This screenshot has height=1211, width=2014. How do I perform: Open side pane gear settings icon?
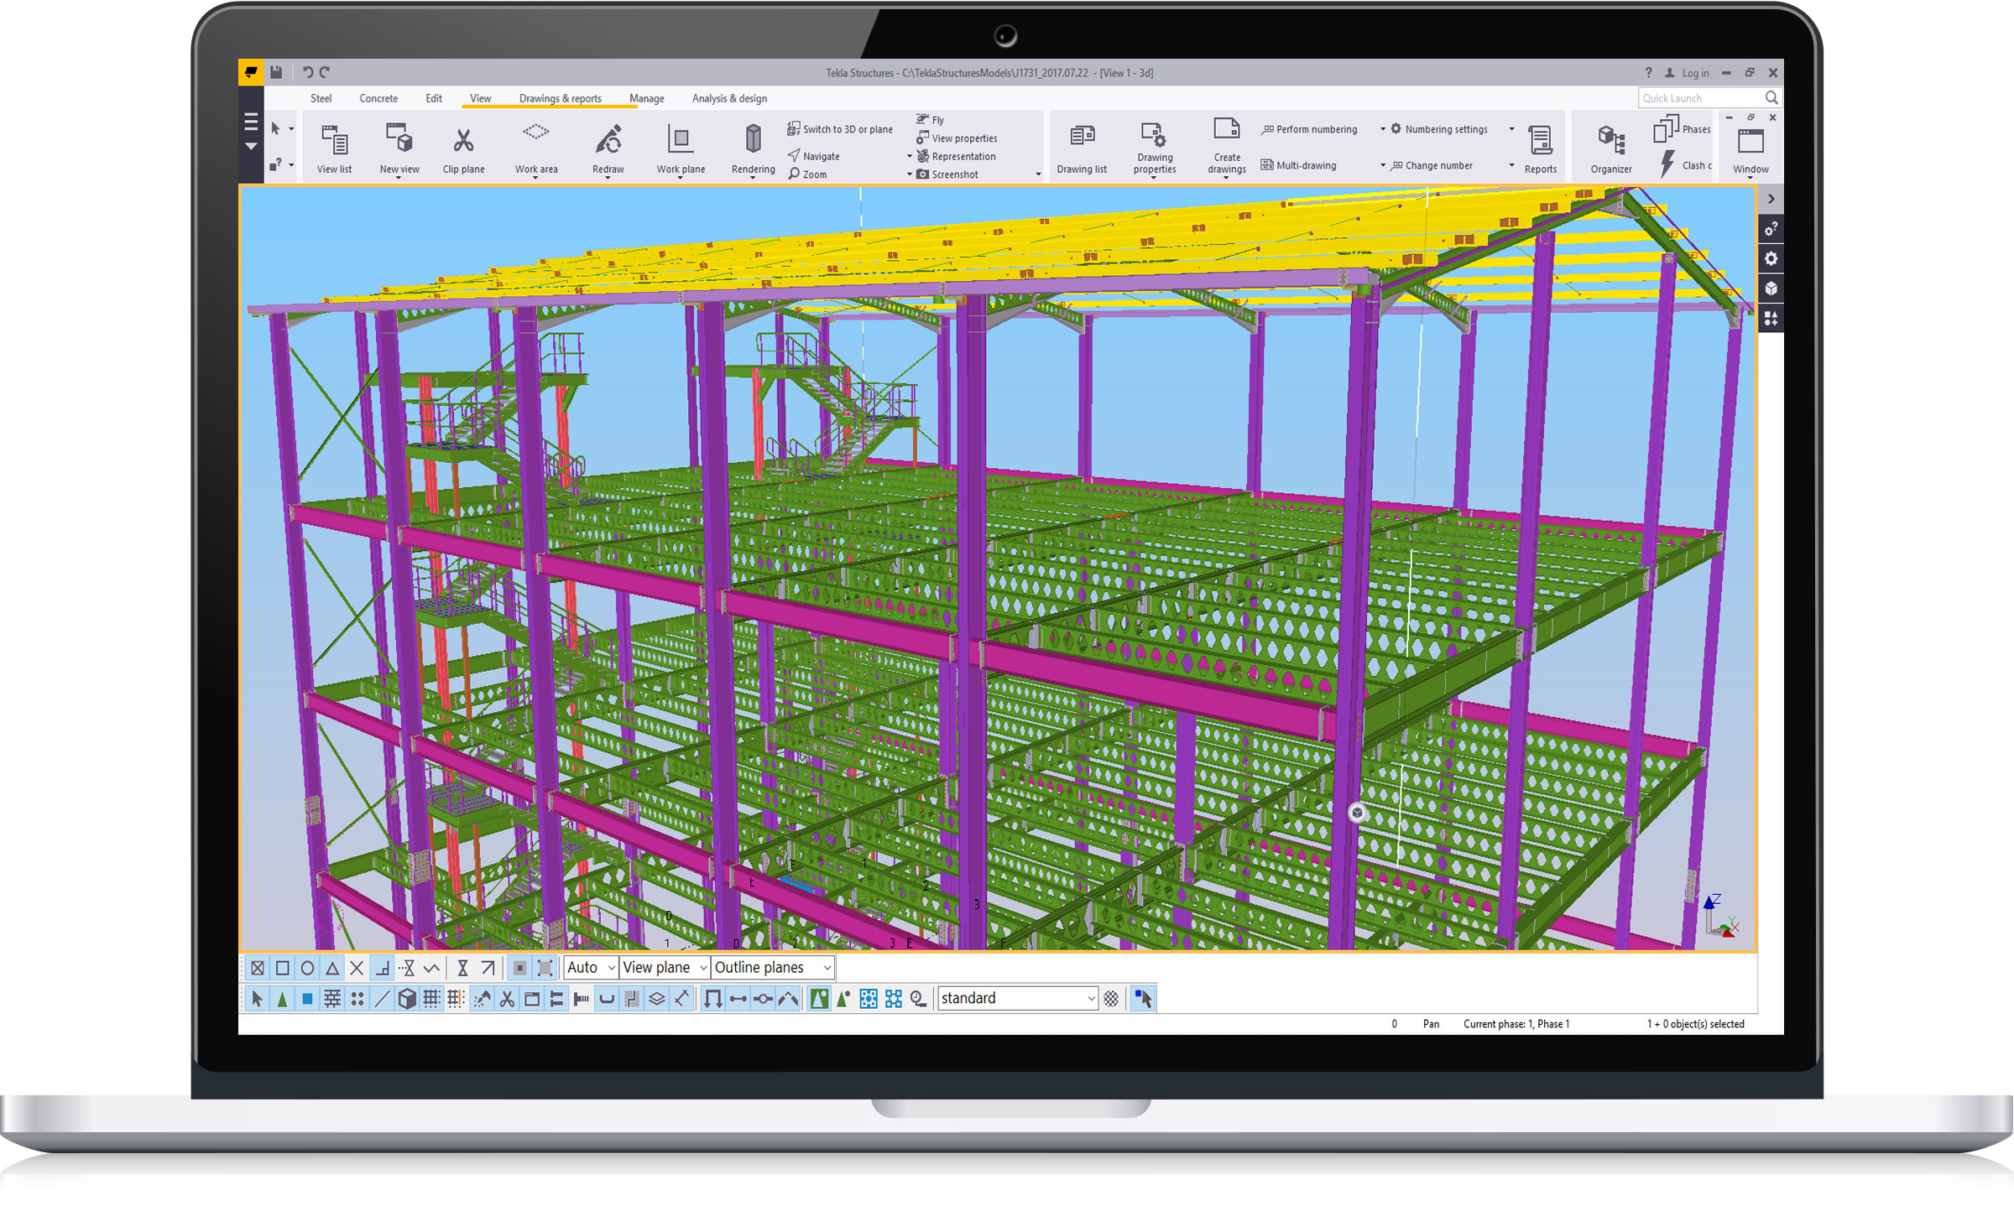(1771, 258)
